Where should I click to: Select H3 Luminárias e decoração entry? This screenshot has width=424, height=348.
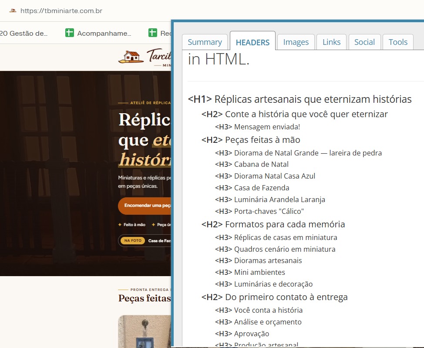click(x=264, y=284)
